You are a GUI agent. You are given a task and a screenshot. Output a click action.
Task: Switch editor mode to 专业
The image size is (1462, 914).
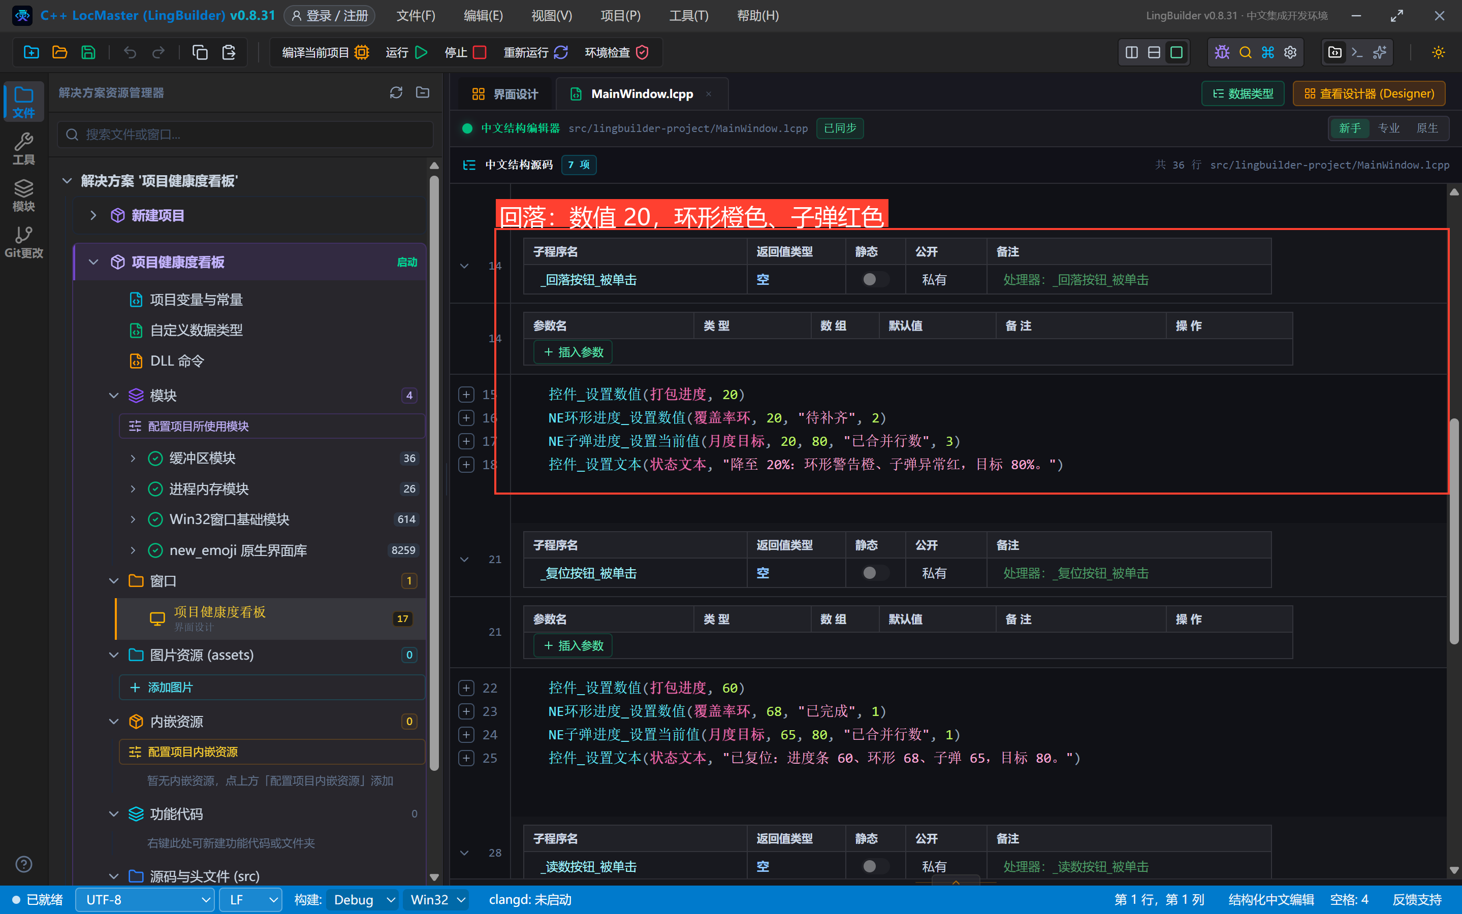(1388, 128)
